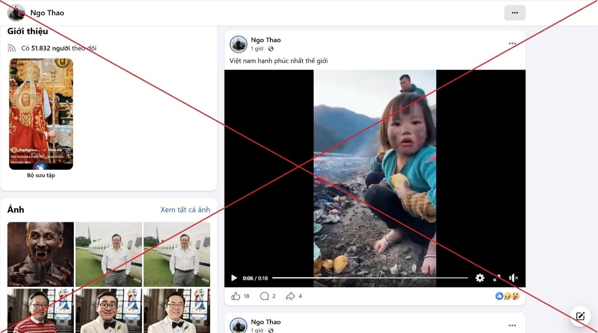Viewport: 598px width, 333px height.
Task: Click the globe audience icon on the video post
Action: pyautogui.click(x=271, y=48)
